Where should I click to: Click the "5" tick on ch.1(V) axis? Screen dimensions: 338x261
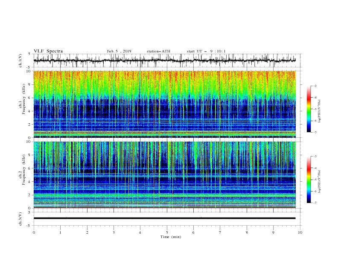click(x=29, y=54)
